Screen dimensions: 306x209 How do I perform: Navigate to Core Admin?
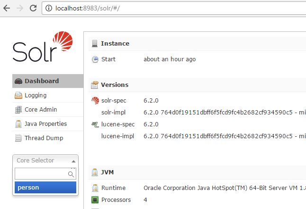coord(41,110)
